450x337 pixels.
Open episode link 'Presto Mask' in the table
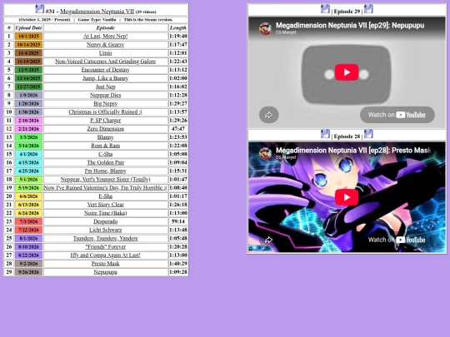(105, 264)
